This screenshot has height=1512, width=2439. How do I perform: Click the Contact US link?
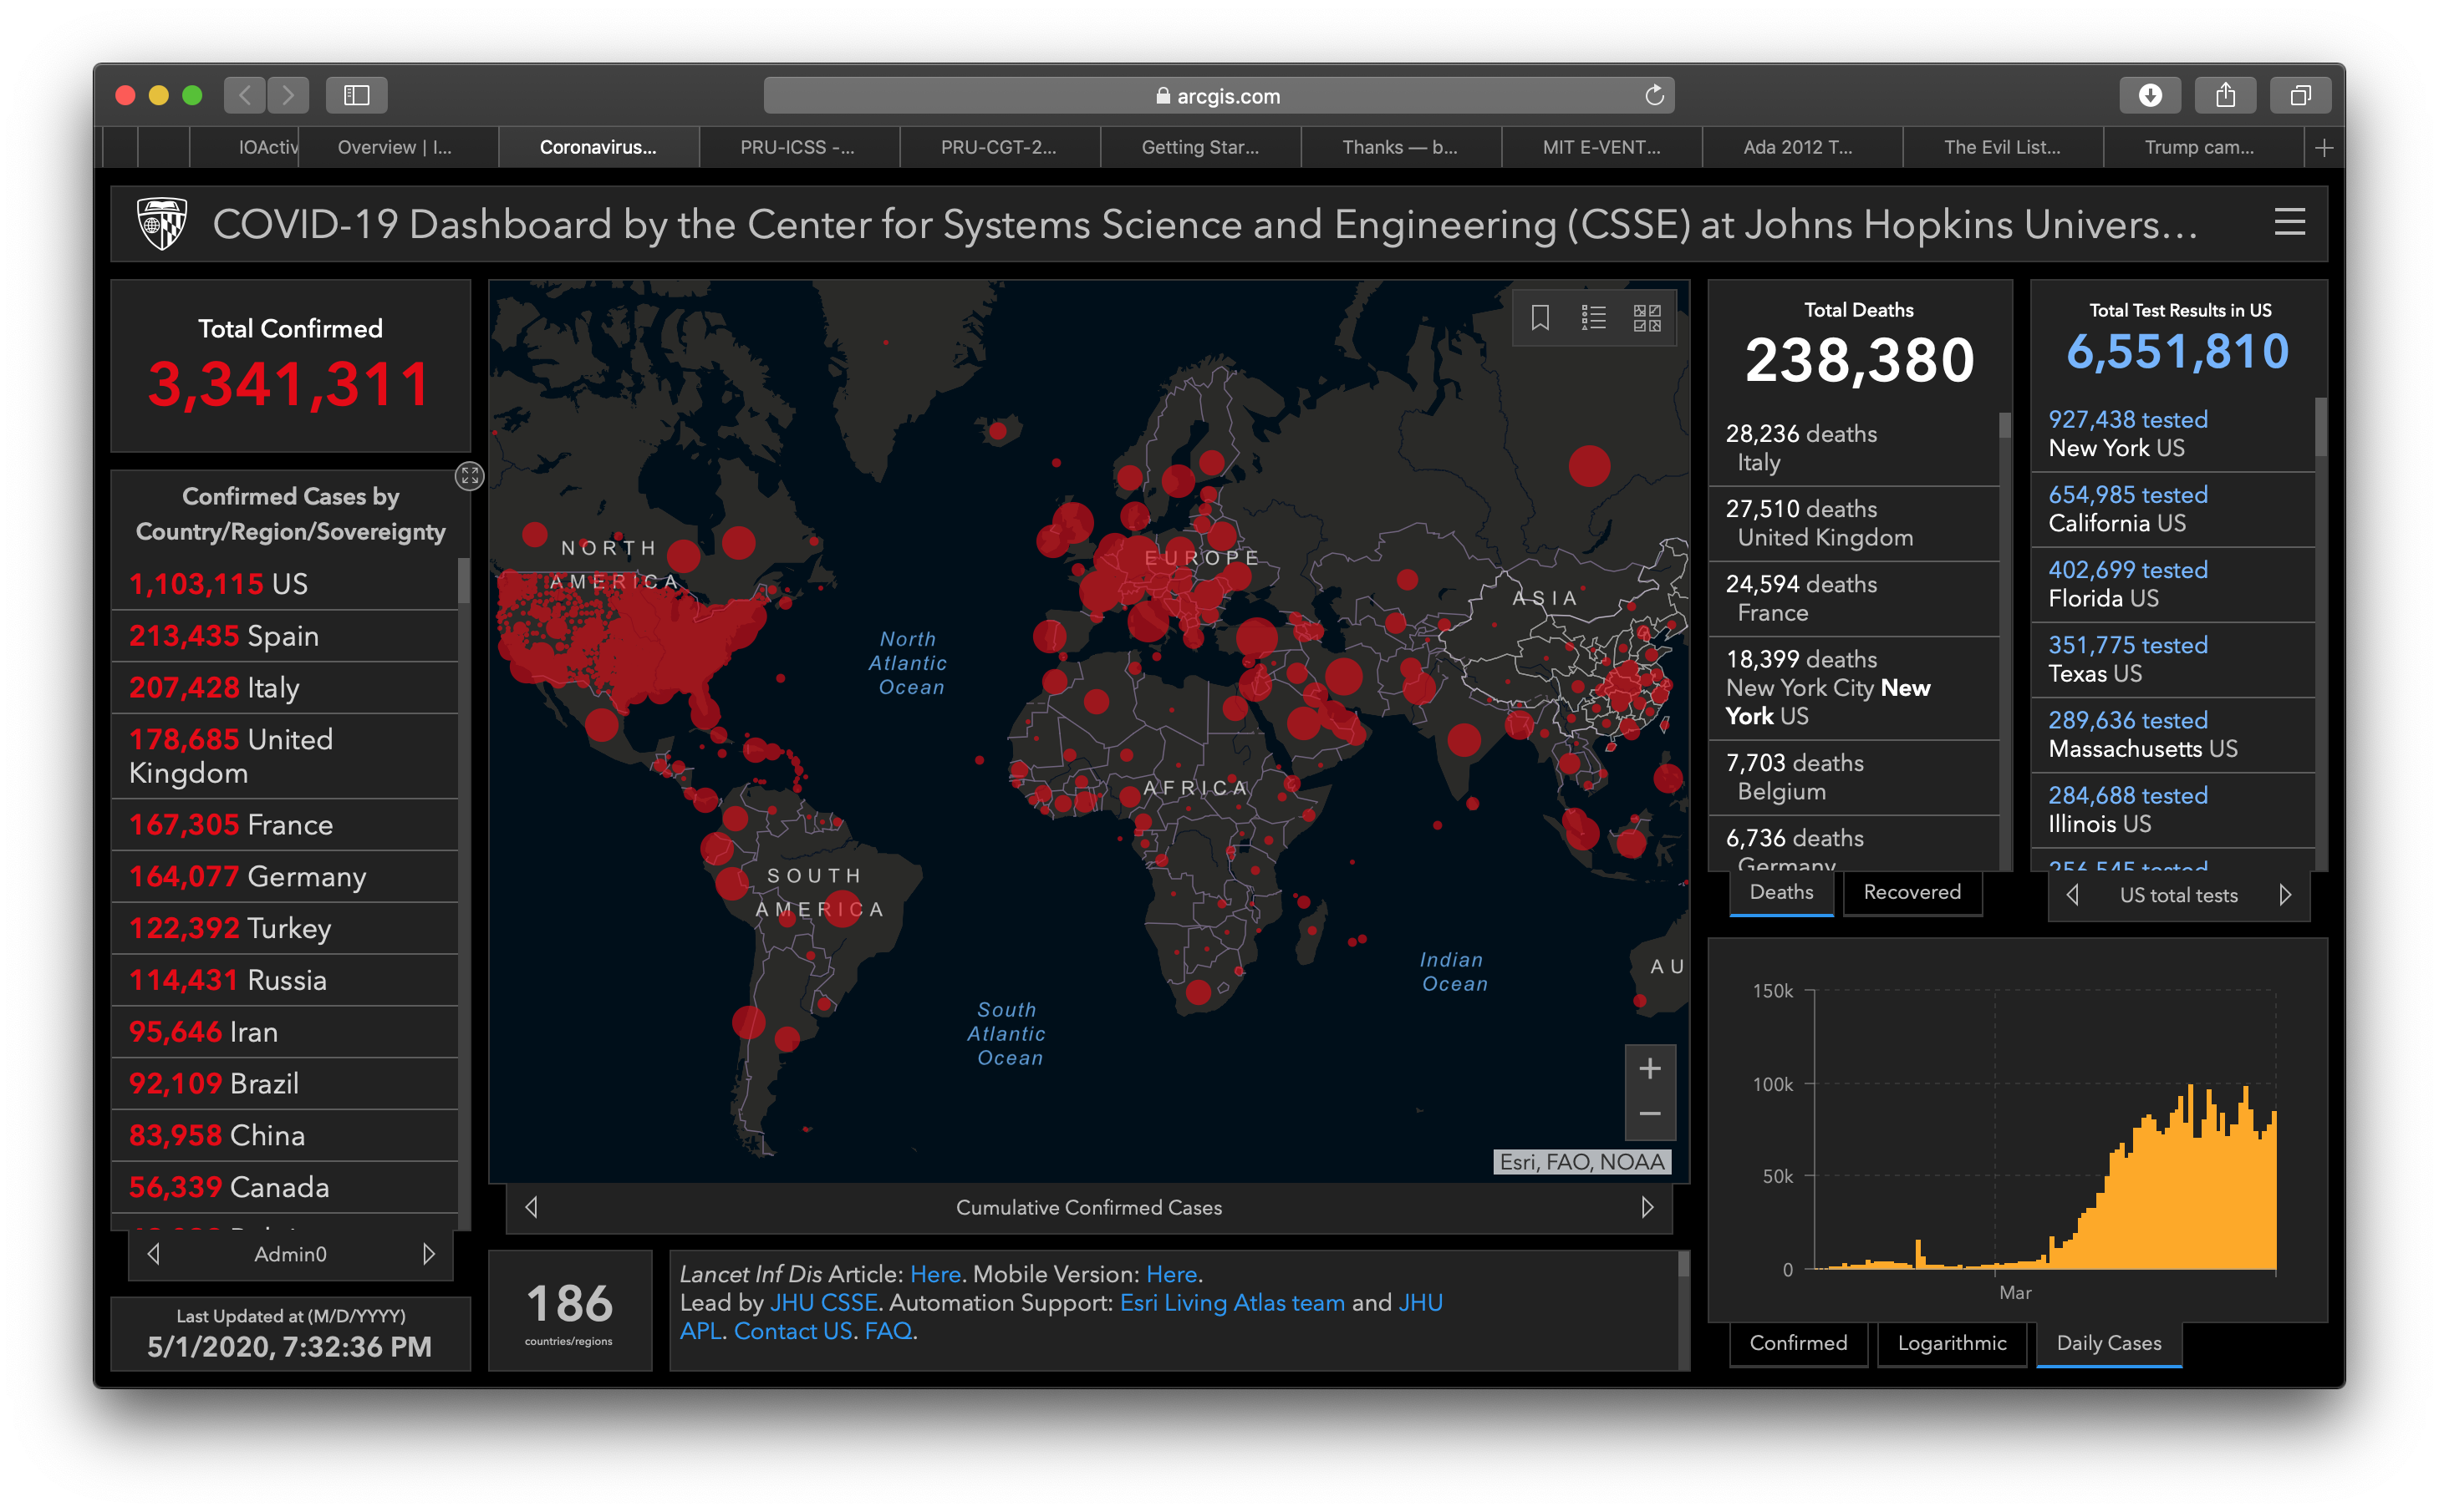click(x=792, y=1331)
